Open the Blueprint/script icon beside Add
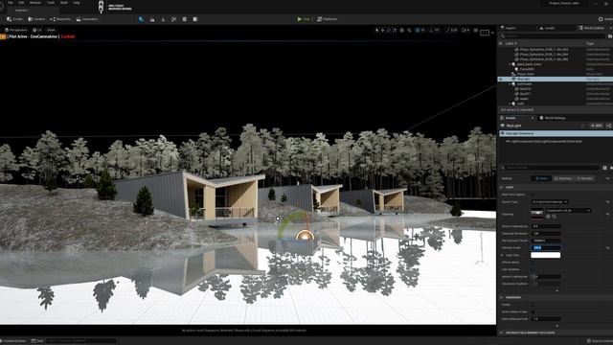The width and height of the screenshot is (613, 345). tap(609, 126)
